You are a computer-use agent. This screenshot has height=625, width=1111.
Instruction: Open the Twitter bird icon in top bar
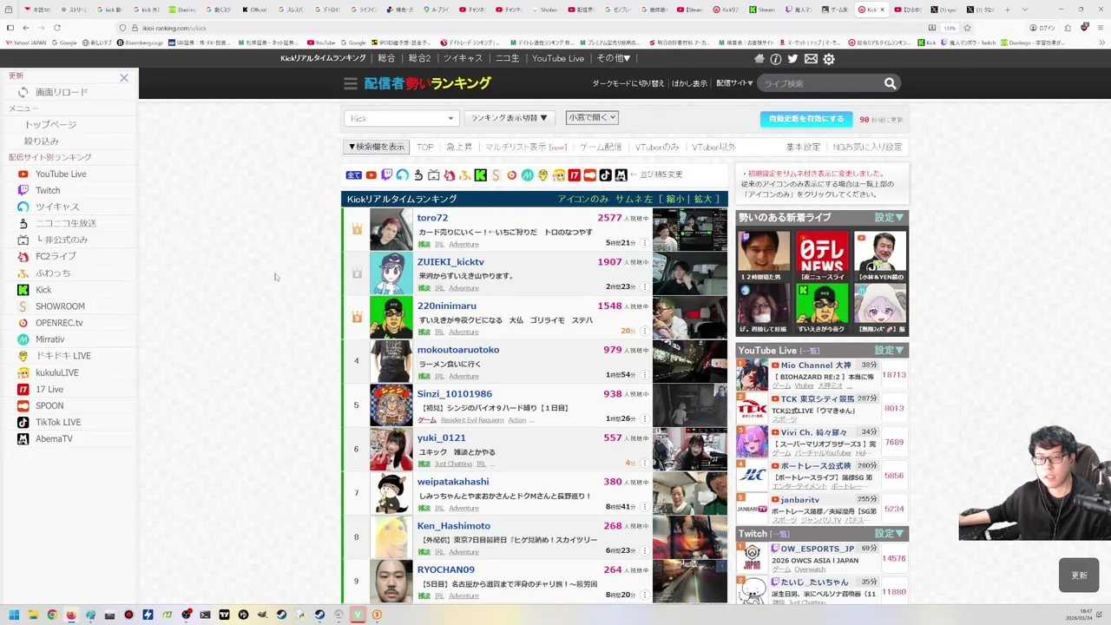tap(792, 59)
